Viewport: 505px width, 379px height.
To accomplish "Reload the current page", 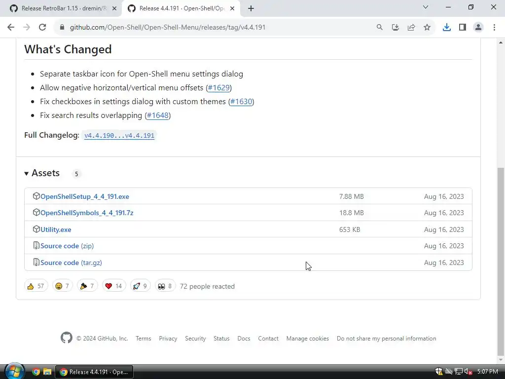I will pos(42,28).
